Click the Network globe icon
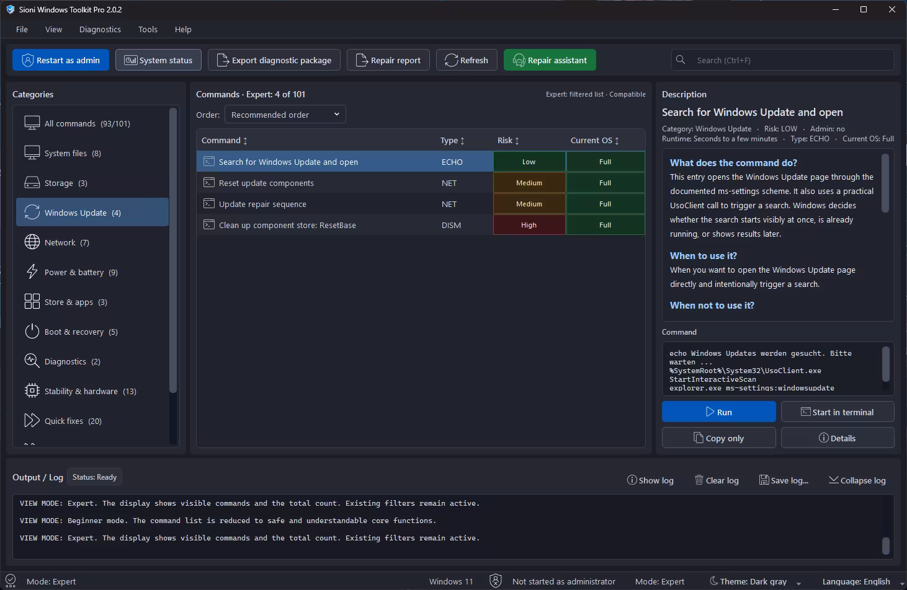The image size is (907, 590). pyautogui.click(x=32, y=242)
